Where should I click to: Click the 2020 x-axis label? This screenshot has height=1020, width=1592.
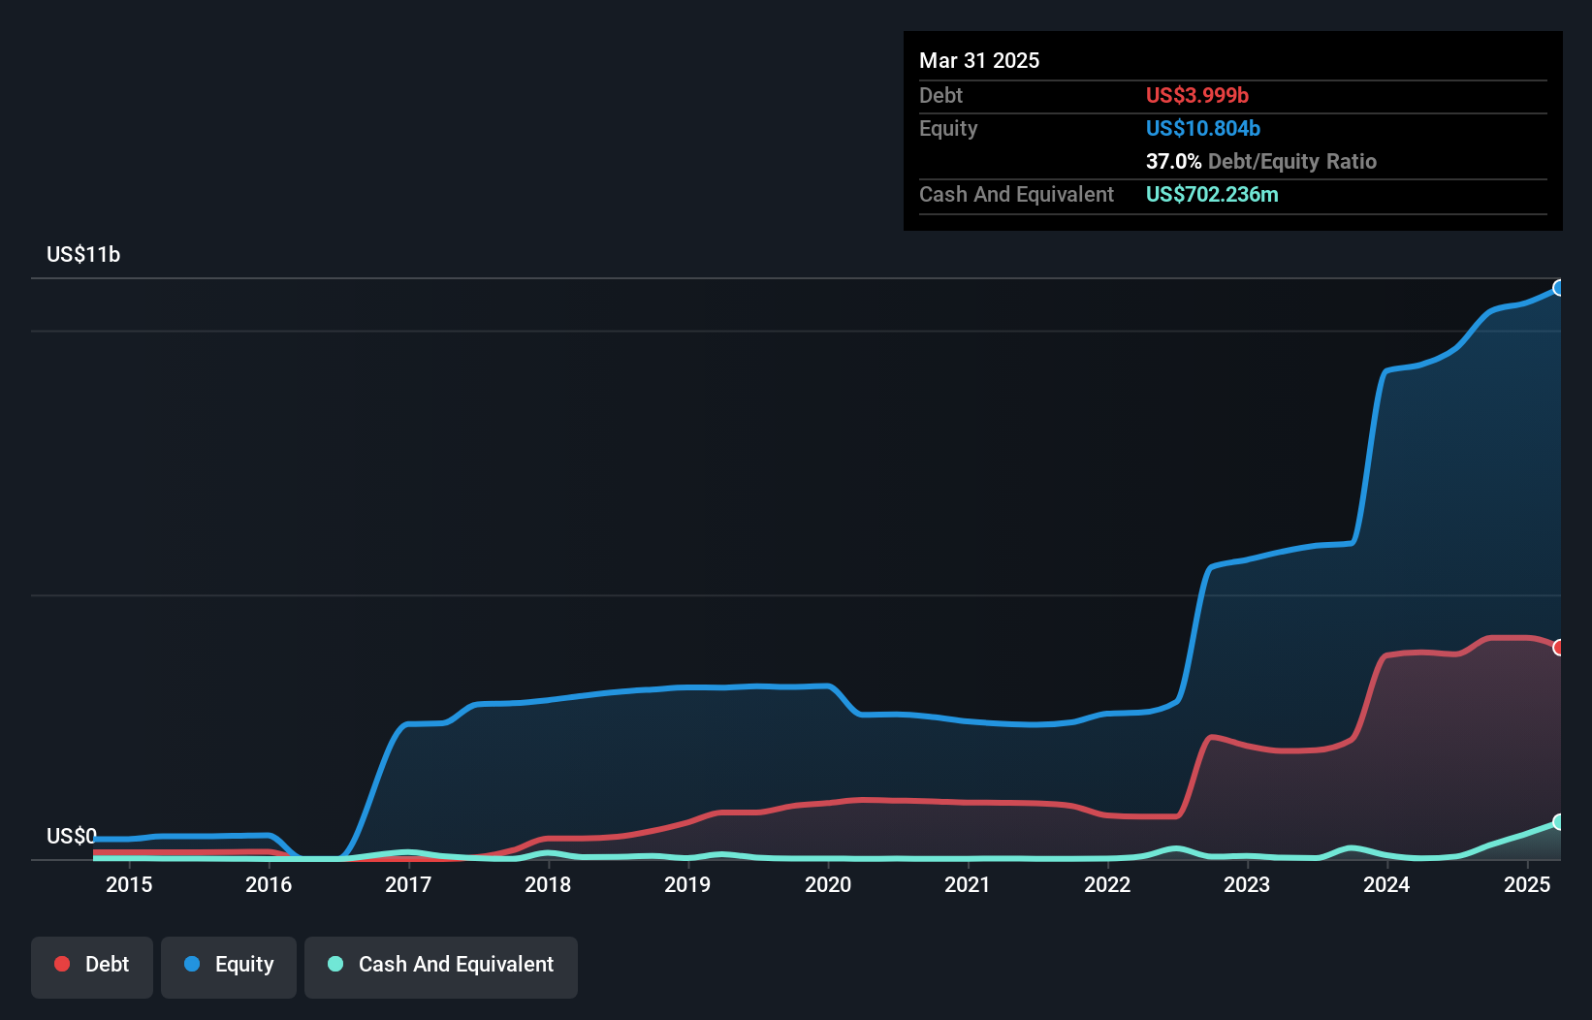click(828, 884)
